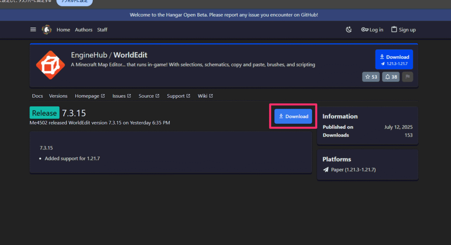Image resolution: width=451 pixels, height=245 pixels.
Task: Click the Hangar Open Beta banner text
Action: click(x=224, y=15)
